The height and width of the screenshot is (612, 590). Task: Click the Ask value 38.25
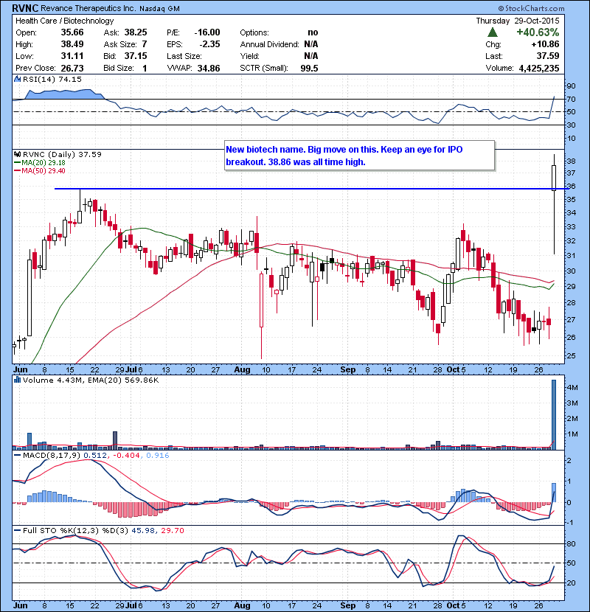(136, 32)
